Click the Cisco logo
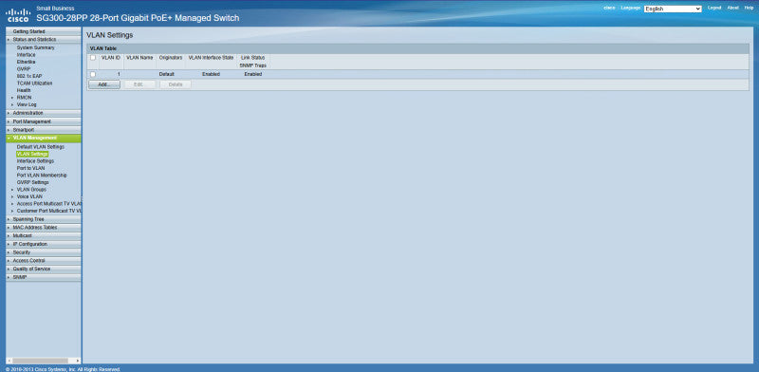The image size is (759, 372). click(x=18, y=15)
